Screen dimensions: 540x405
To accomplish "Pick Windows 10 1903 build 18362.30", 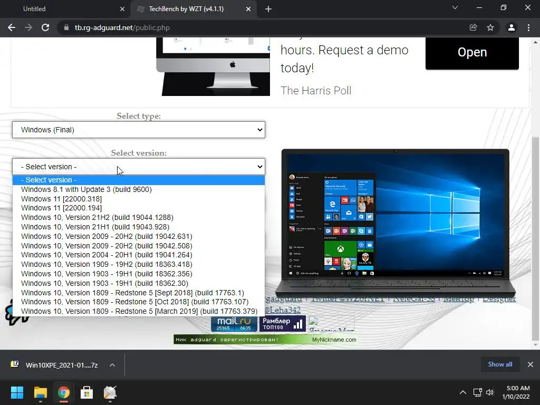I will tap(139, 283).
